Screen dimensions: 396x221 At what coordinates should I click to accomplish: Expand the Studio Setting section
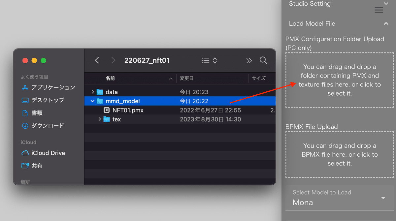386,4
